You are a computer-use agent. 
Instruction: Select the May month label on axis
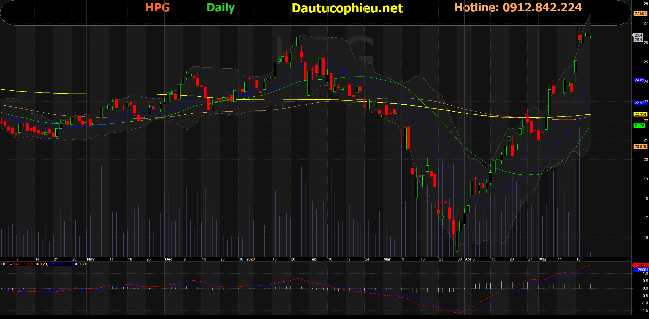543,259
